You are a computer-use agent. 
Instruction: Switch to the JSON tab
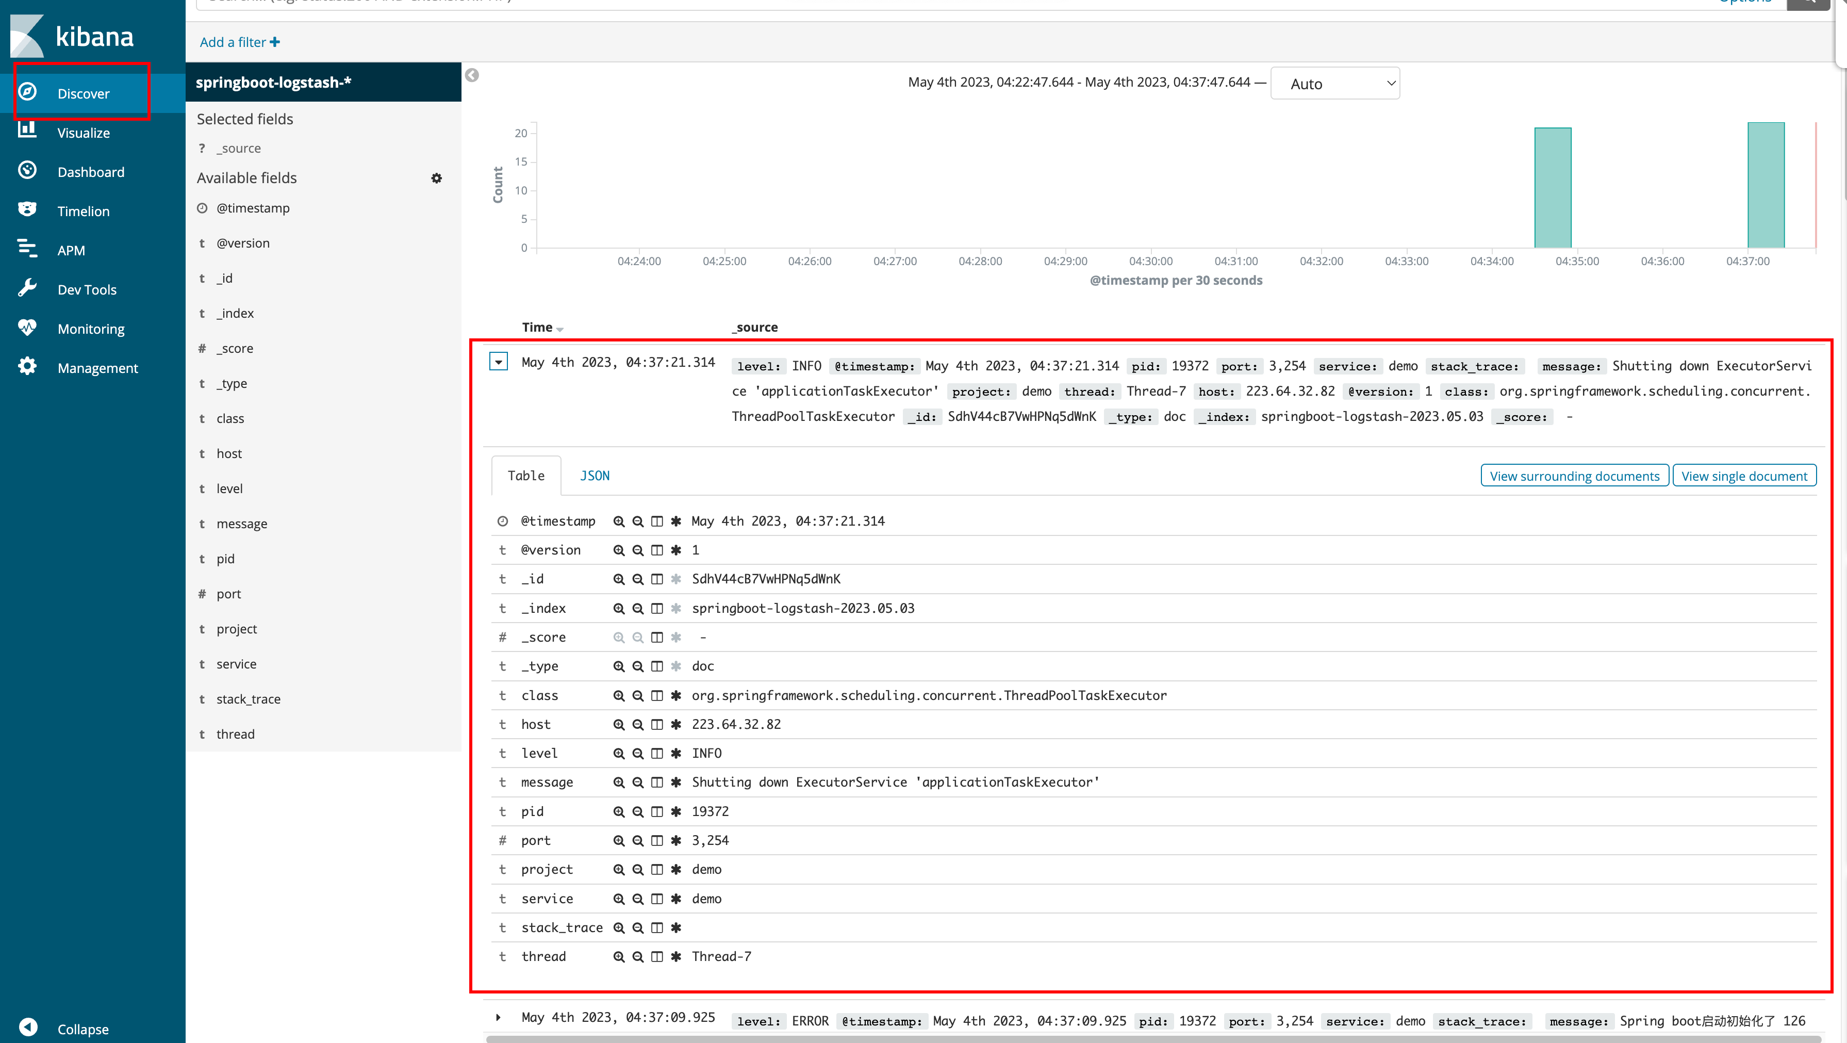(x=595, y=476)
